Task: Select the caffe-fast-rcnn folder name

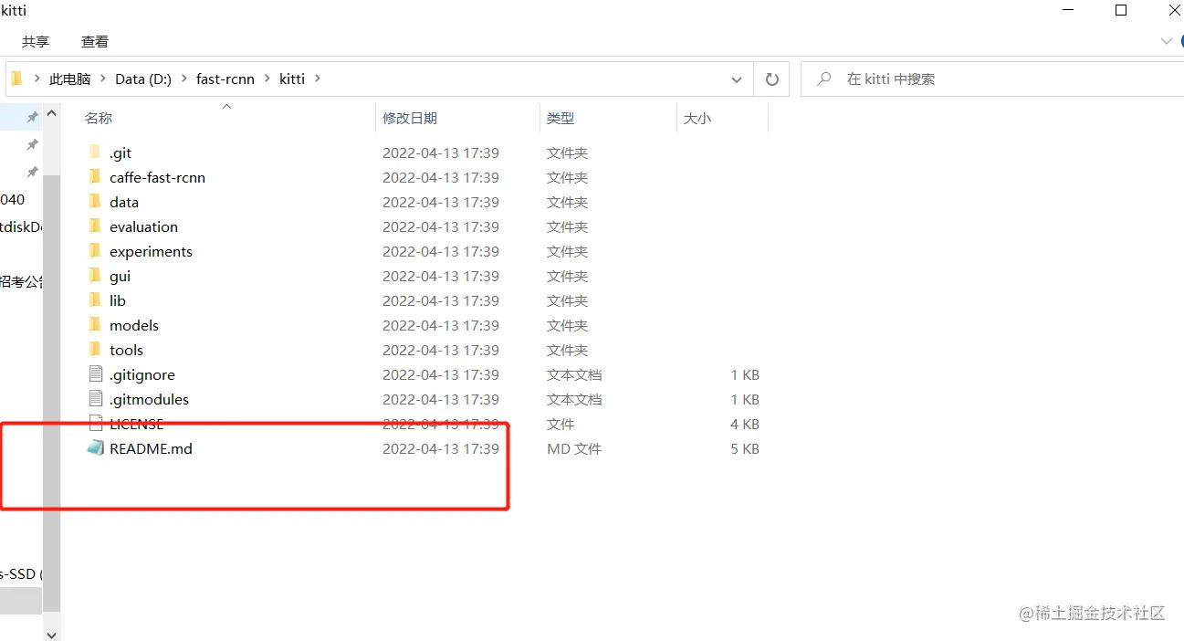Action: (157, 177)
